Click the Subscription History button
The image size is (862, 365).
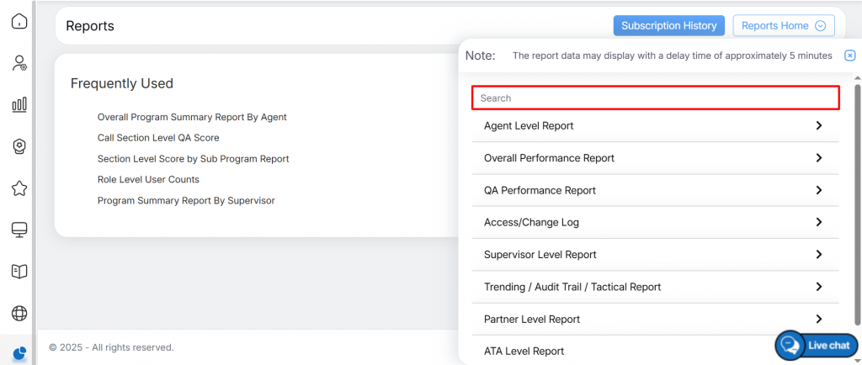pyautogui.click(x=668, y=26)
